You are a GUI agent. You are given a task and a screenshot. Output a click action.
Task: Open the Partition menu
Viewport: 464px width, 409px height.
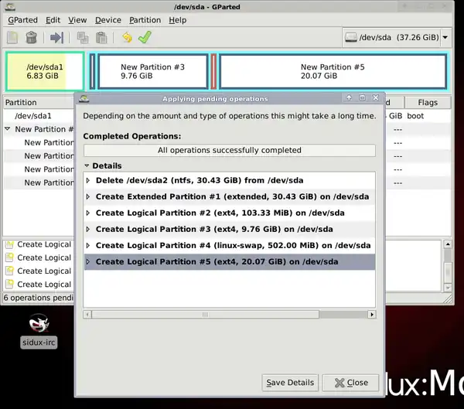pos(145,20)
